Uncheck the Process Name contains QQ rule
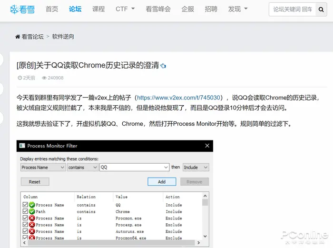Image resolution: width=333 pixels, height=248 pixels. pos(25,205)
